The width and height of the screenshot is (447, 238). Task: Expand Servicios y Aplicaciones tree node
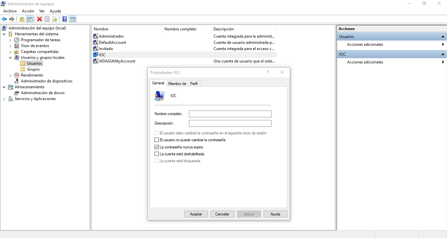(x=4, y=99)
